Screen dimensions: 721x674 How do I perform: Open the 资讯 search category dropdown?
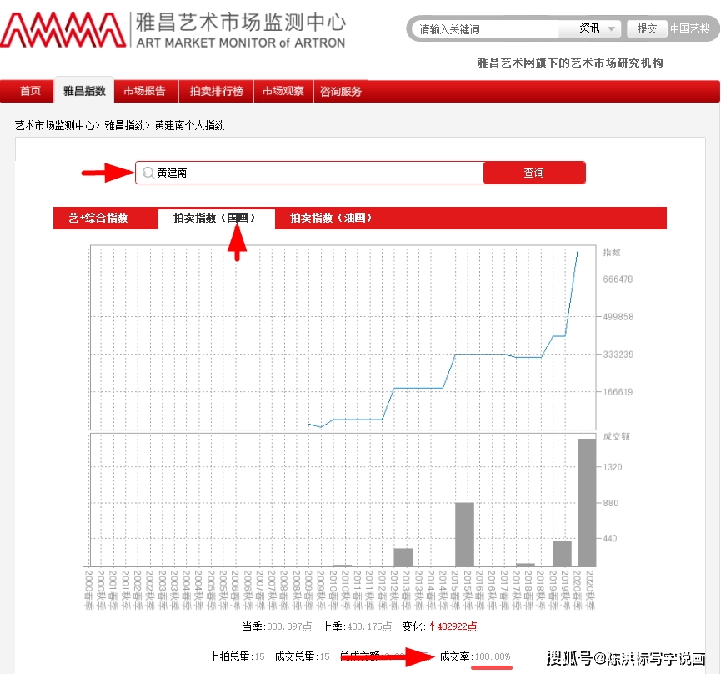point(589,28)
